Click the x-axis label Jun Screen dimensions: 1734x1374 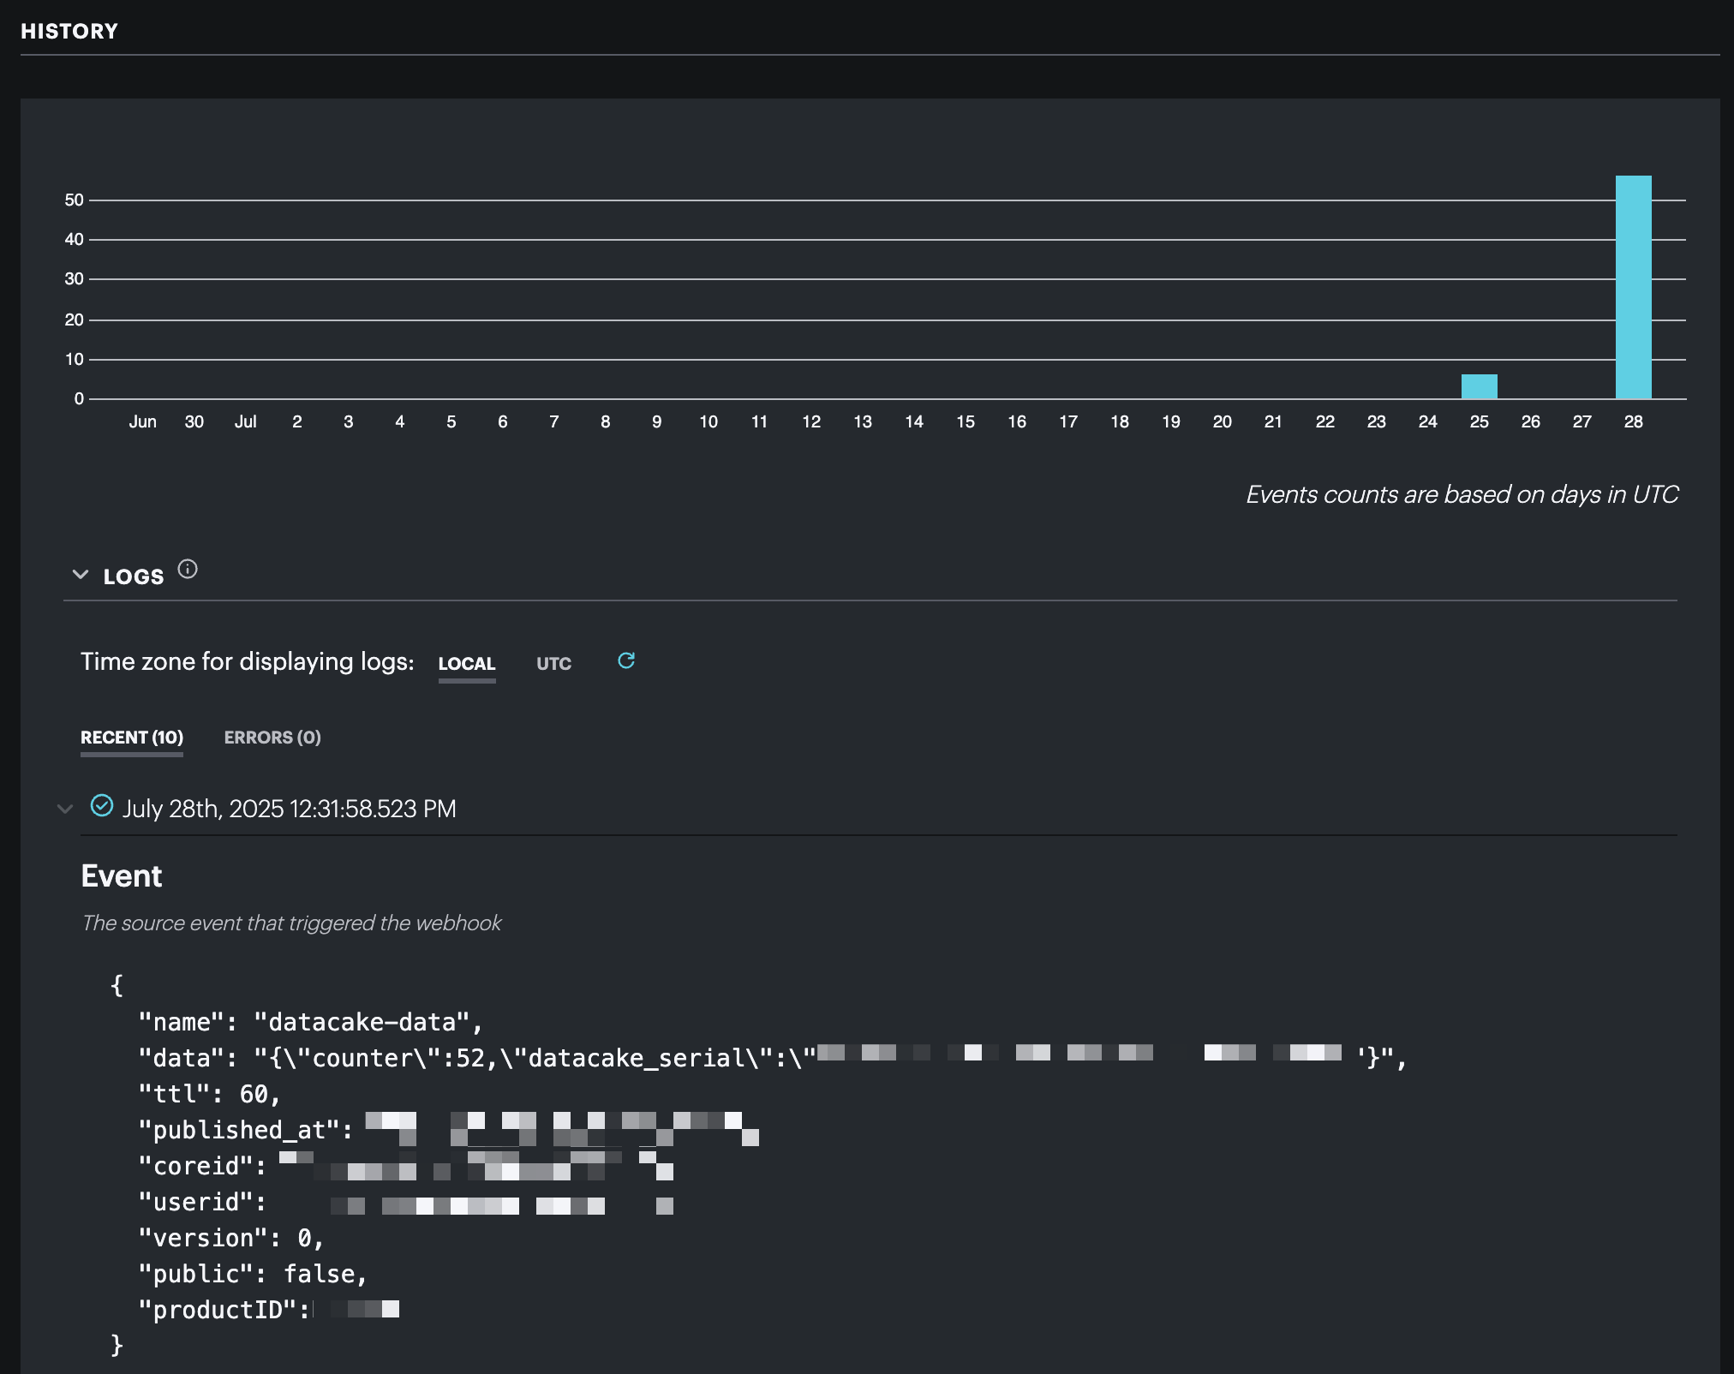[x=142, y=421]
